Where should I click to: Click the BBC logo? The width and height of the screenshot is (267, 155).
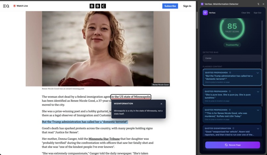click(x=98, y=6)
